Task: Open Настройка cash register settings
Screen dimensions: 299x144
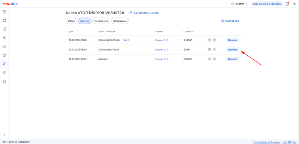Action: pos(230,21)
